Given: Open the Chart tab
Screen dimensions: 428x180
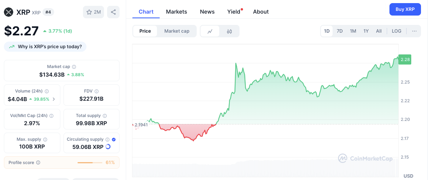Looking at the screenshot, I should pyautogui.click(x=146, y=12).
